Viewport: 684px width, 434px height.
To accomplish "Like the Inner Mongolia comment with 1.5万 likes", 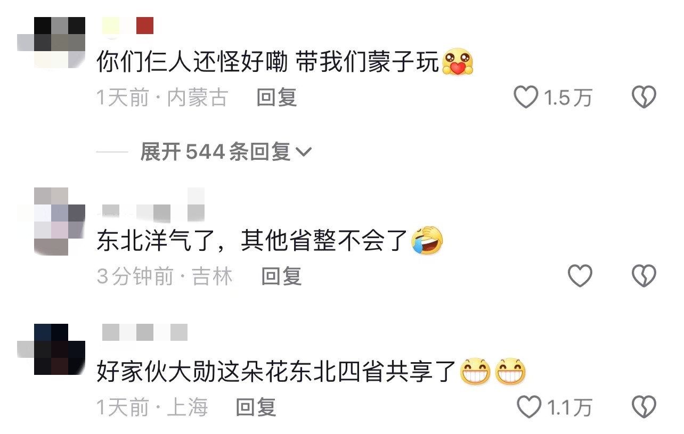I will [526, 97].
